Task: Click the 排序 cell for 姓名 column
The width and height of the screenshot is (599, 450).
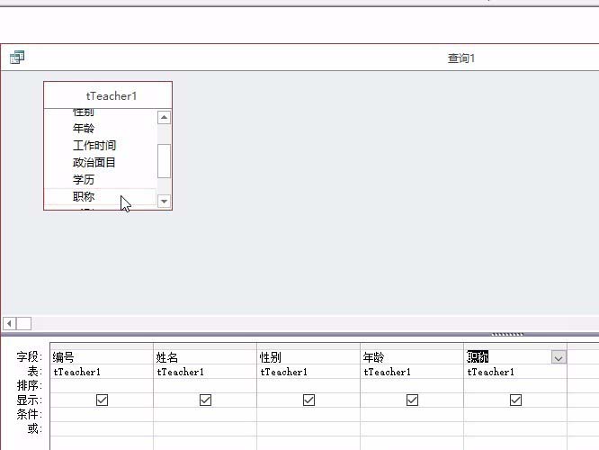Action: (205, 386)
